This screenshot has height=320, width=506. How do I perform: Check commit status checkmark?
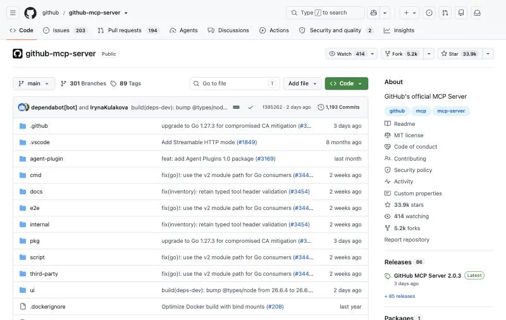tap(250, 107)
